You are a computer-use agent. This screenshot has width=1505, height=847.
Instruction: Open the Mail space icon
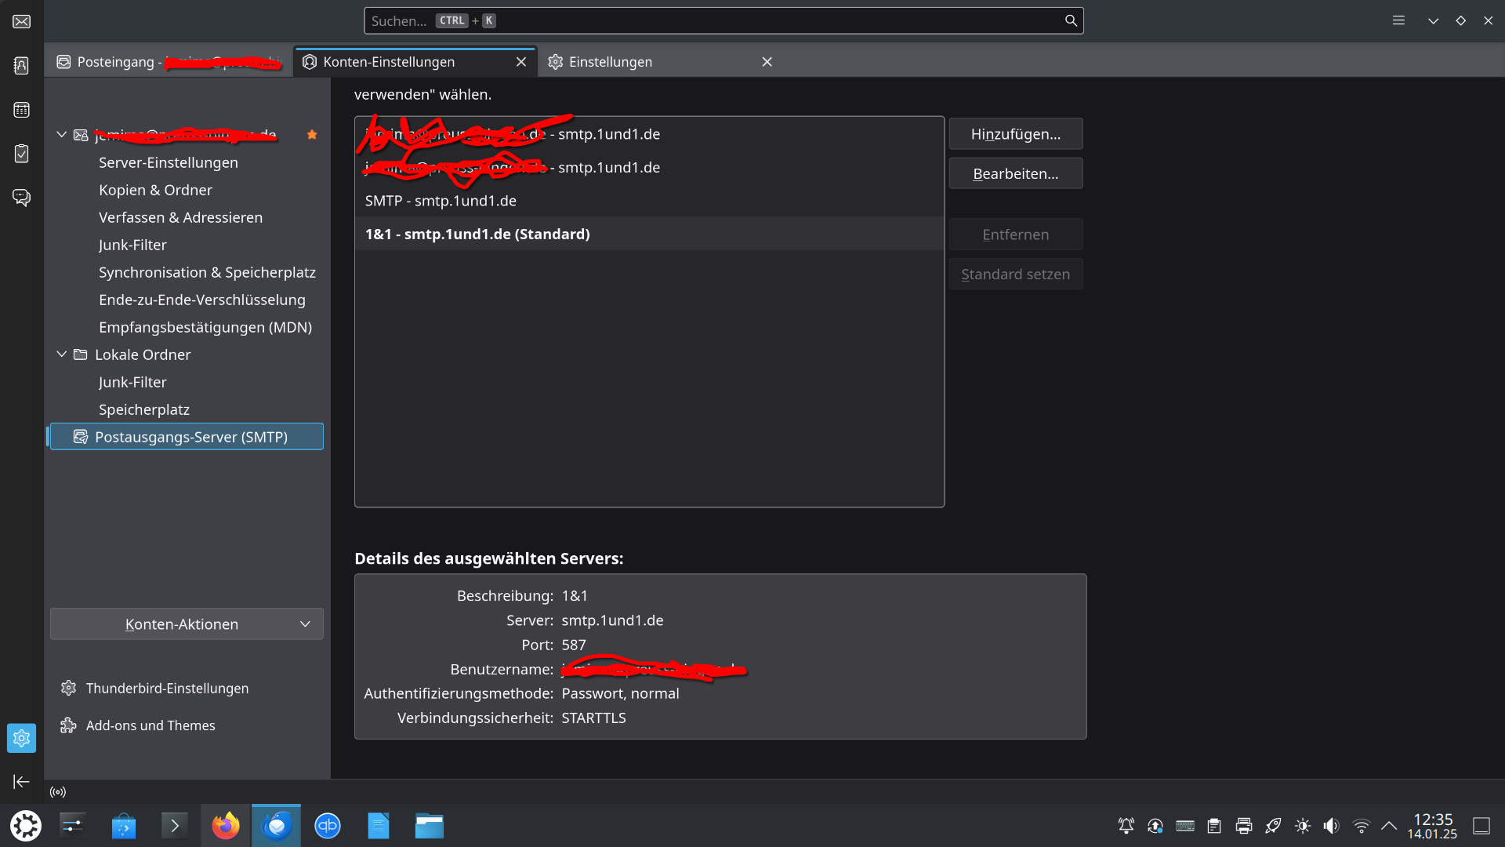coord(21,21)
